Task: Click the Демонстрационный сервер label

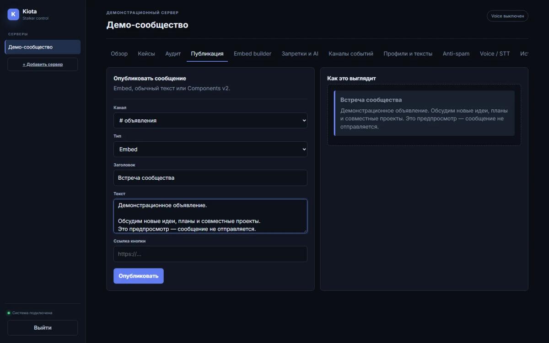Action: [x=143, y=13]
